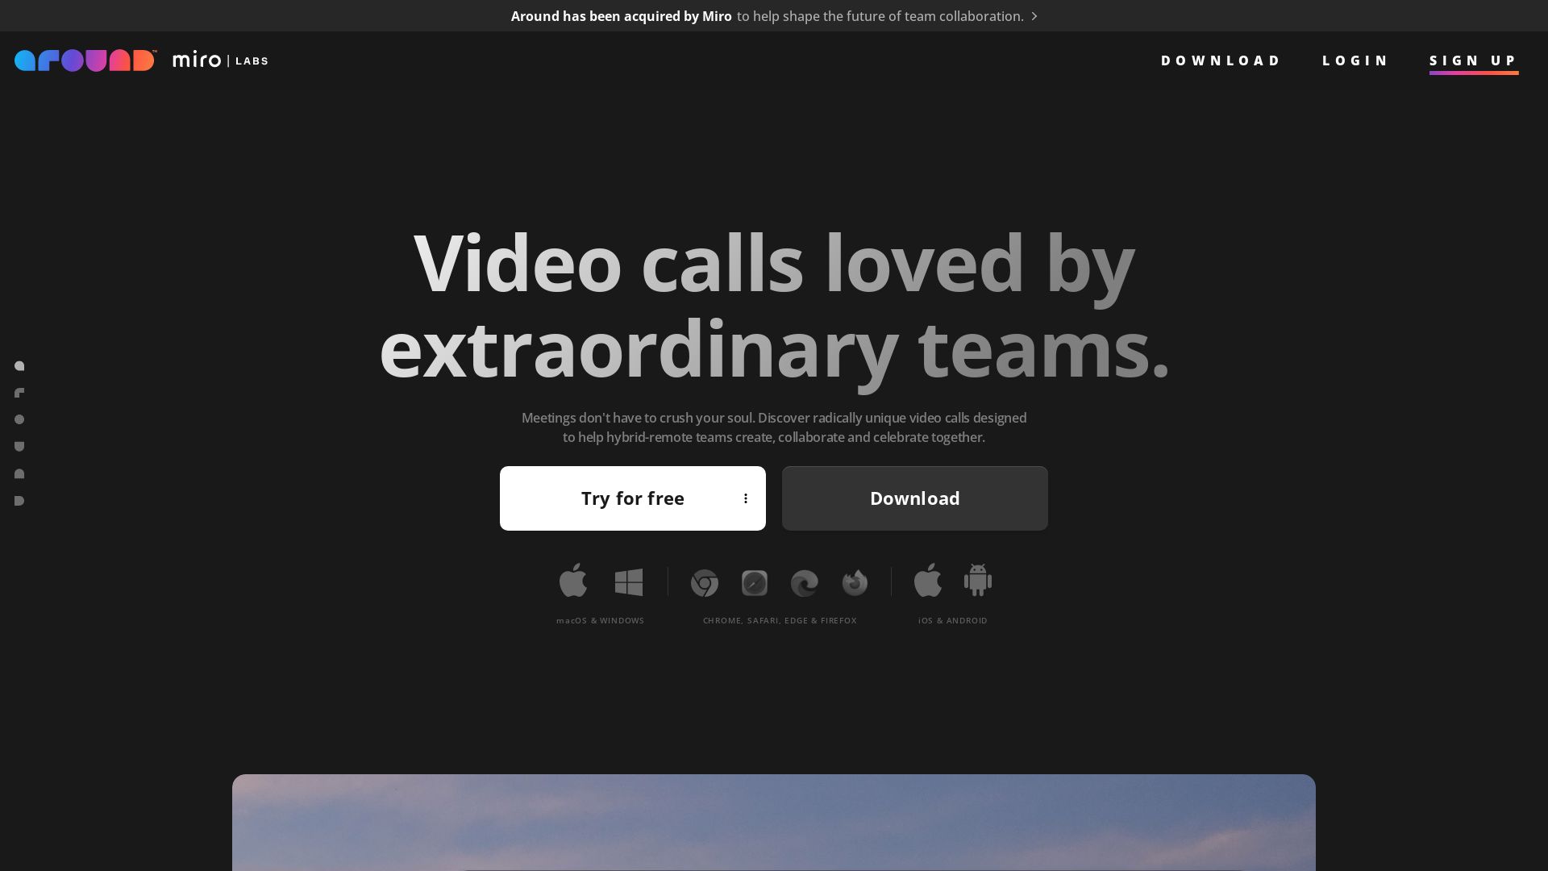
Task: Select the Chrome browser icon
Action: tap(704, 582)
